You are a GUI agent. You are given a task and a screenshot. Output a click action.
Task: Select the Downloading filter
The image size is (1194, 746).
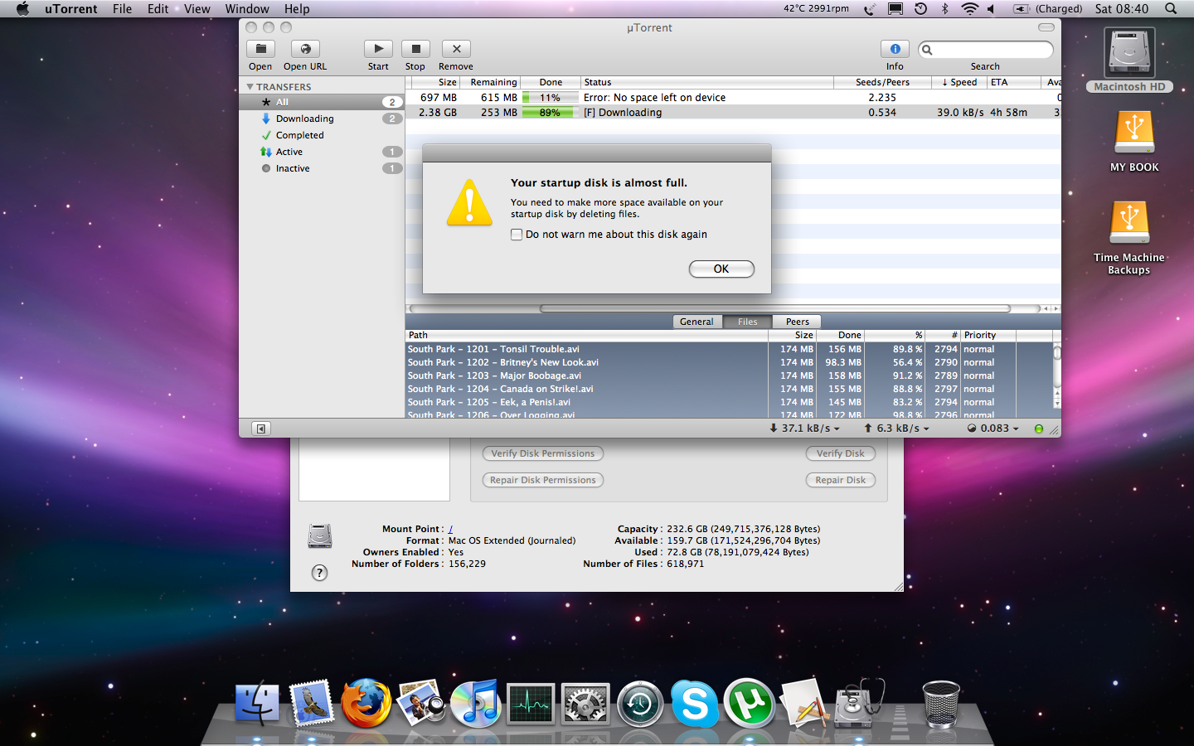[x=322, y=119]
